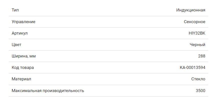Viewport: 216px width, 100px height.
Task: Click the Ширина, мм label
Action: point(24,56)
